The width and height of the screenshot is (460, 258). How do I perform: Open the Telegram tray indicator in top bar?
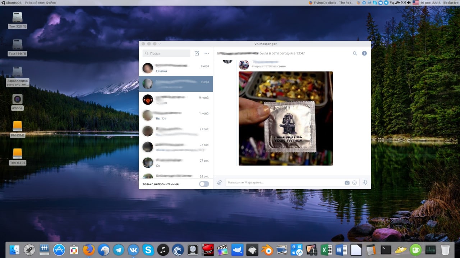click(386, 3)
